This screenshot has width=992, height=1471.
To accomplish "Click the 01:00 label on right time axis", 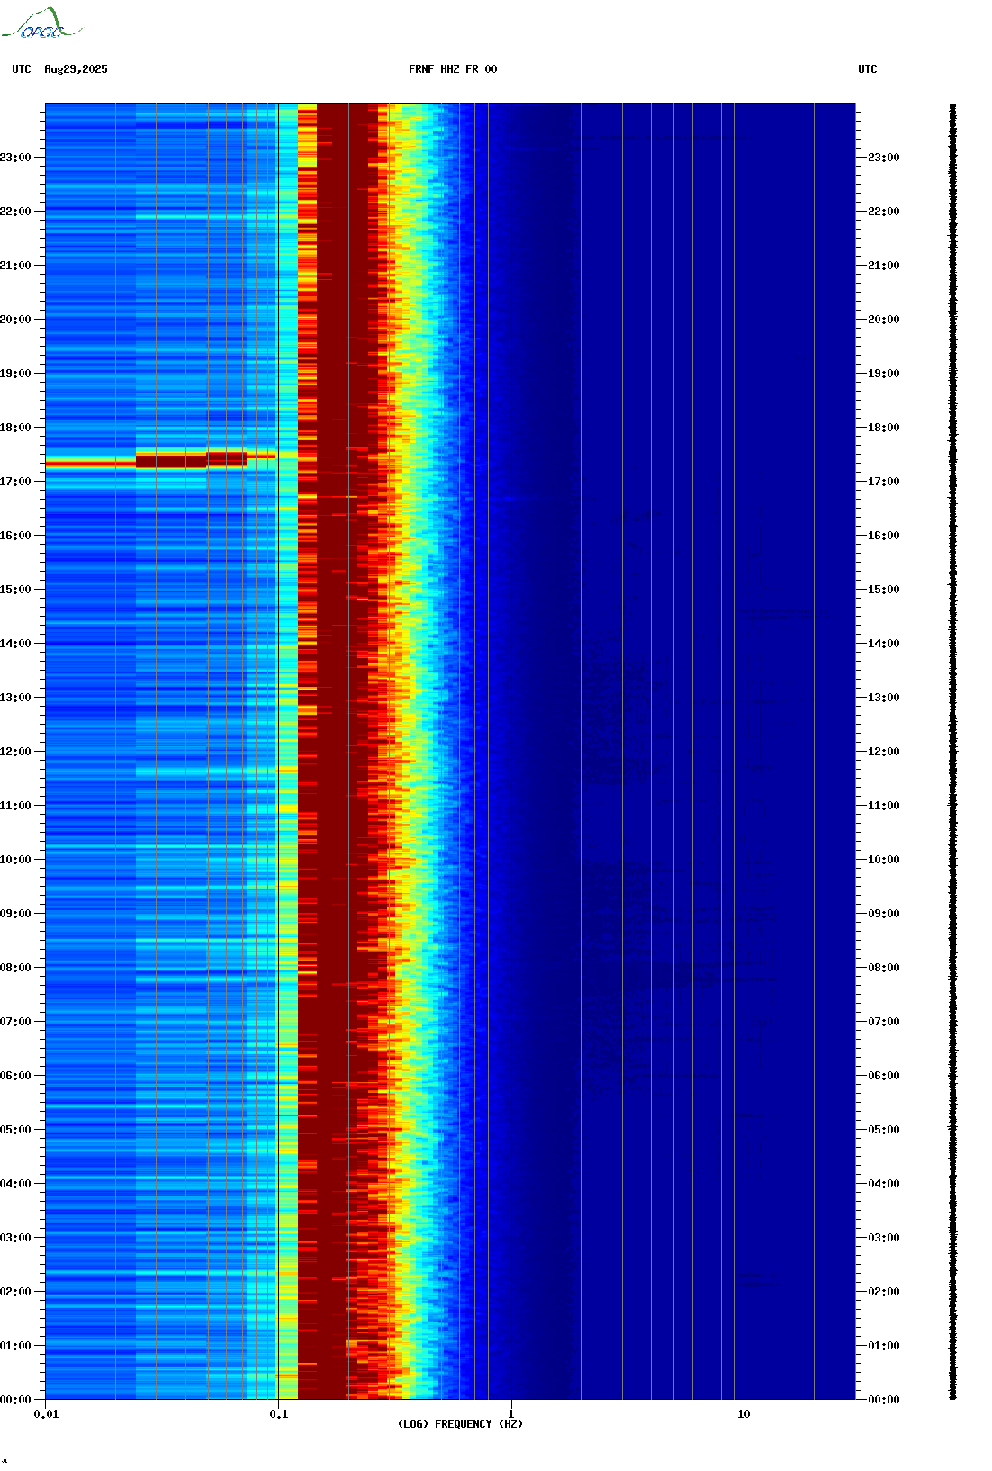I will (884, 1346).
